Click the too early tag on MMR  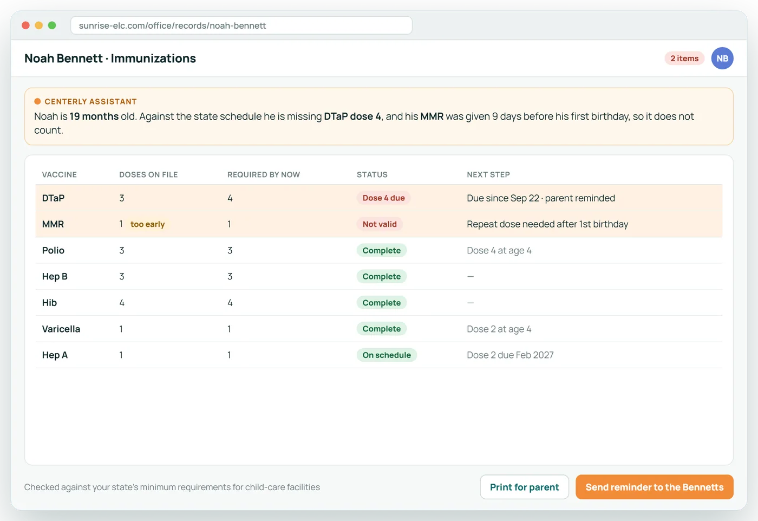click(147, 224)
